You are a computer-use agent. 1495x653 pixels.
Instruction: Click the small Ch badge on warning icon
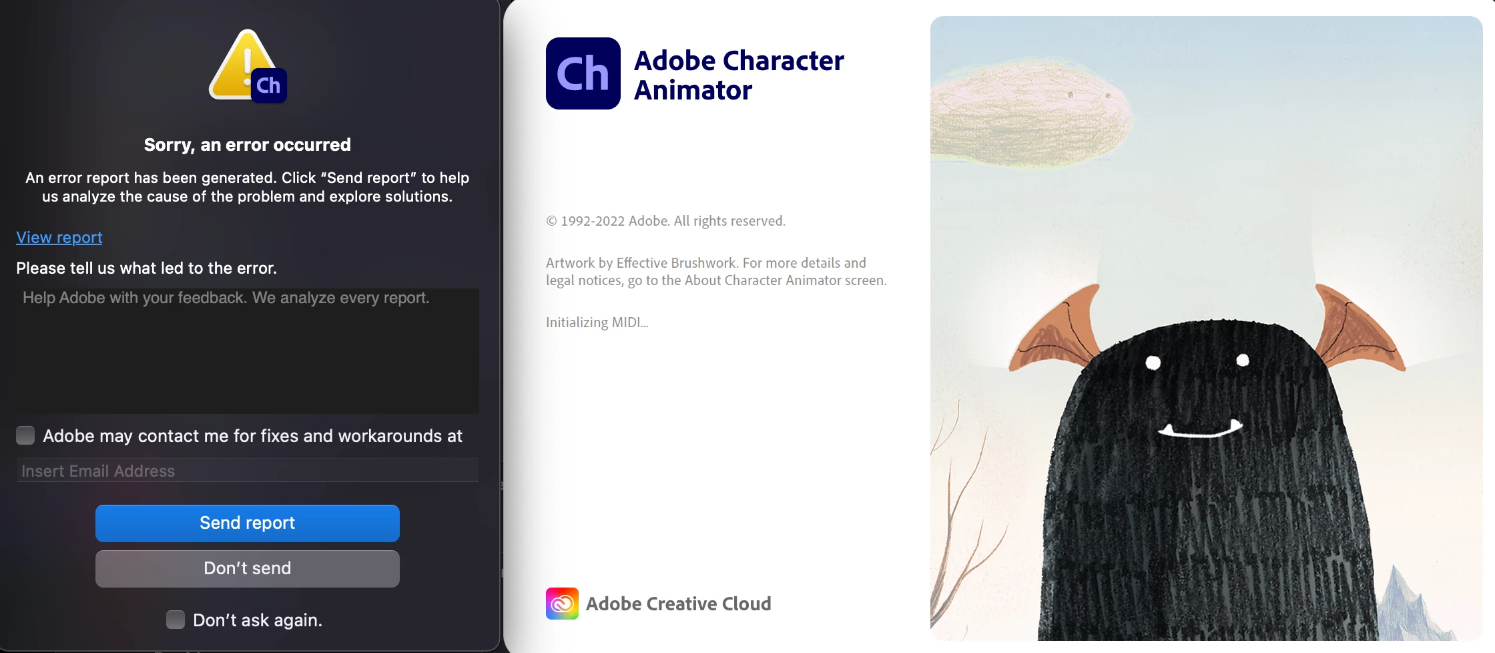point(269,85)
